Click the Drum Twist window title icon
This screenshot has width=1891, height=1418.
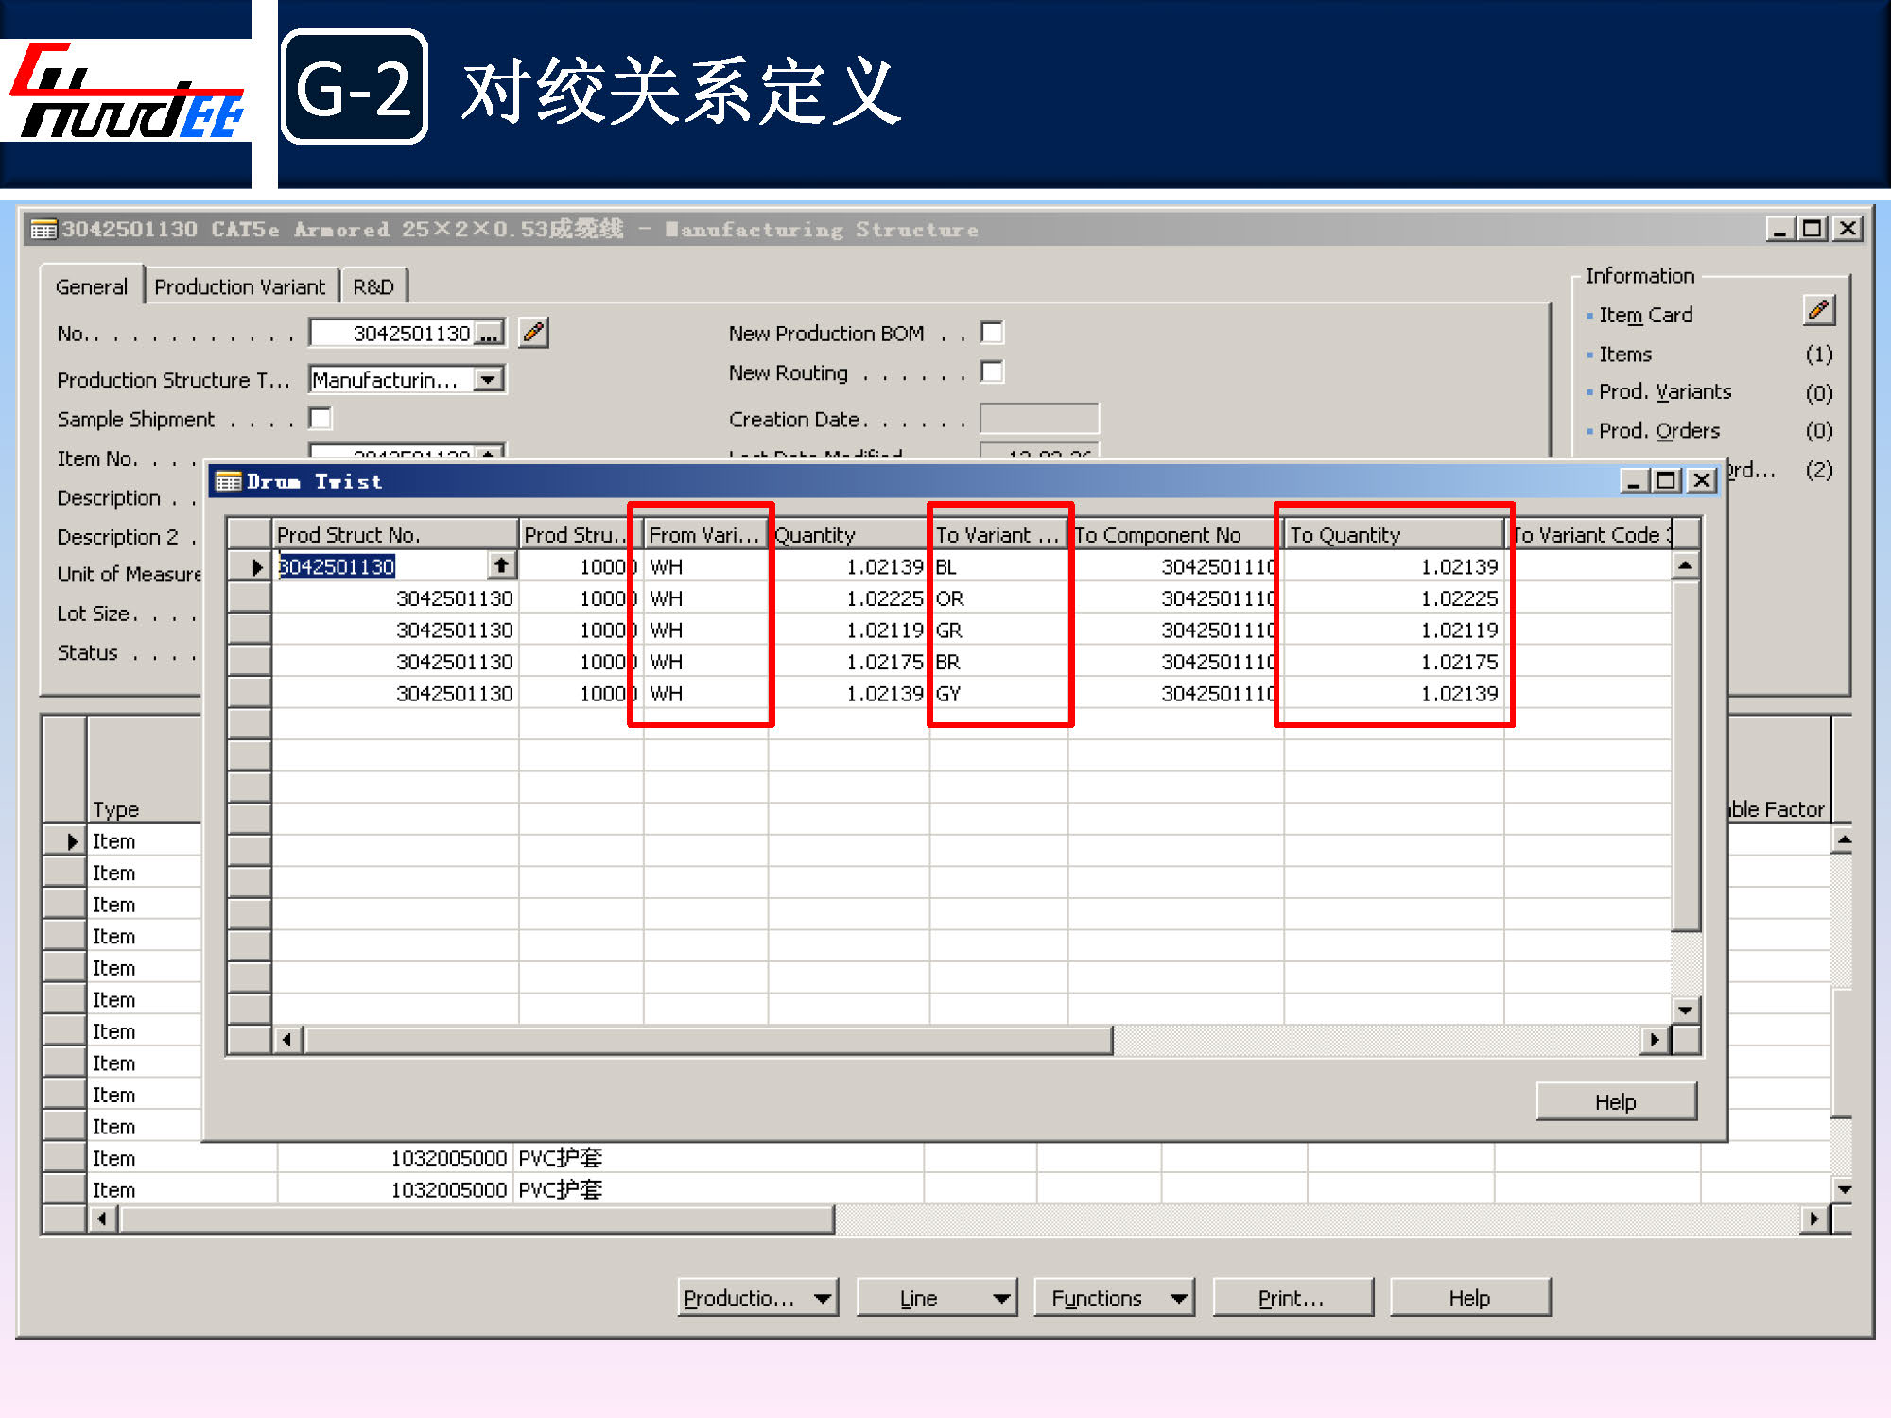[228, 482]
